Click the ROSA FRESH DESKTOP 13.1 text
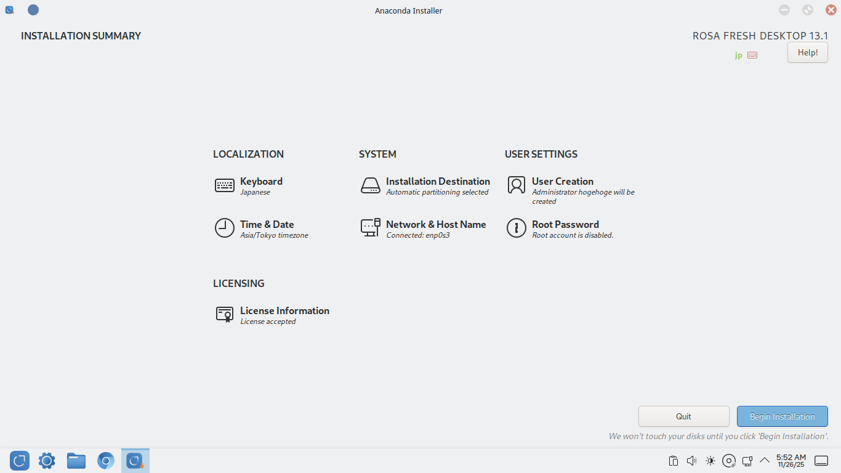Image resolution: width=841 pixels, height=473 pixels. pyautogui.click(x=760, y=36)
